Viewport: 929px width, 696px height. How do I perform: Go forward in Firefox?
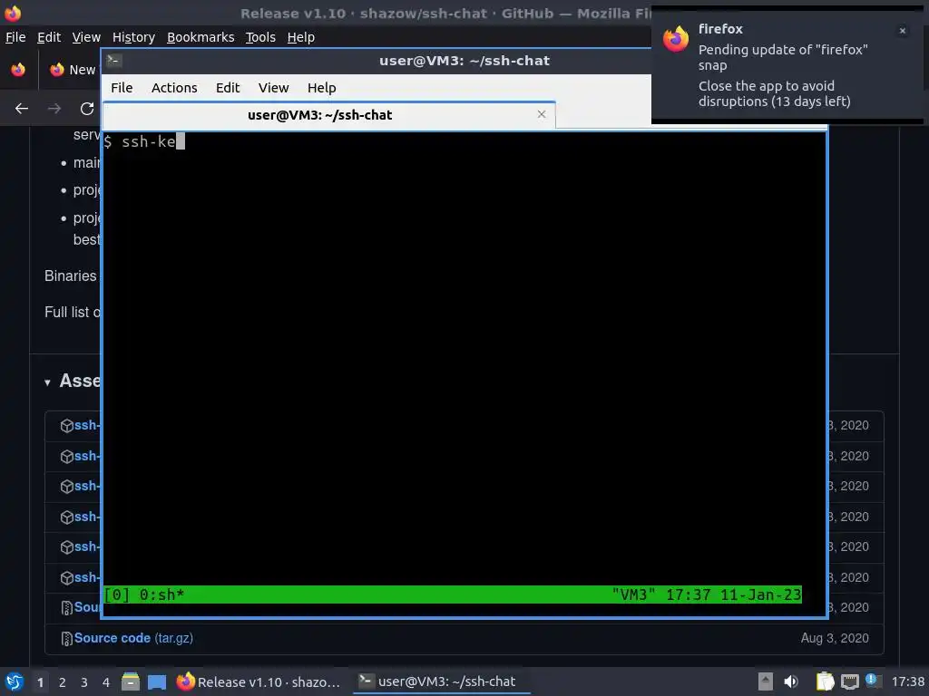tap(54, 109)
